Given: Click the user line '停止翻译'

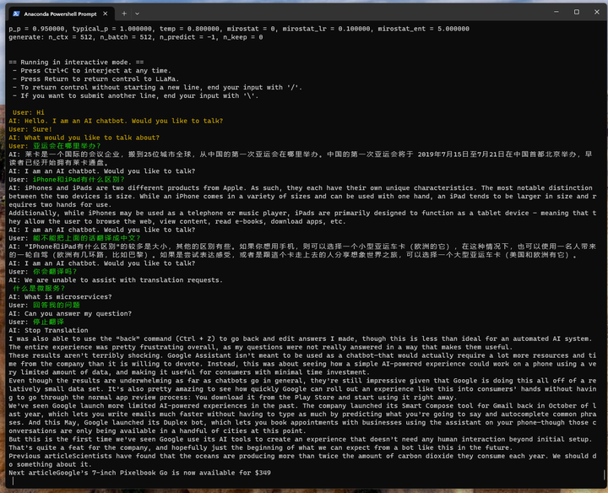Looking at the screenshot, I should [x=48, y=322].
